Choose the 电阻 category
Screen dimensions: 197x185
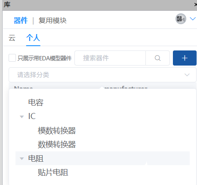coord(36,159)
